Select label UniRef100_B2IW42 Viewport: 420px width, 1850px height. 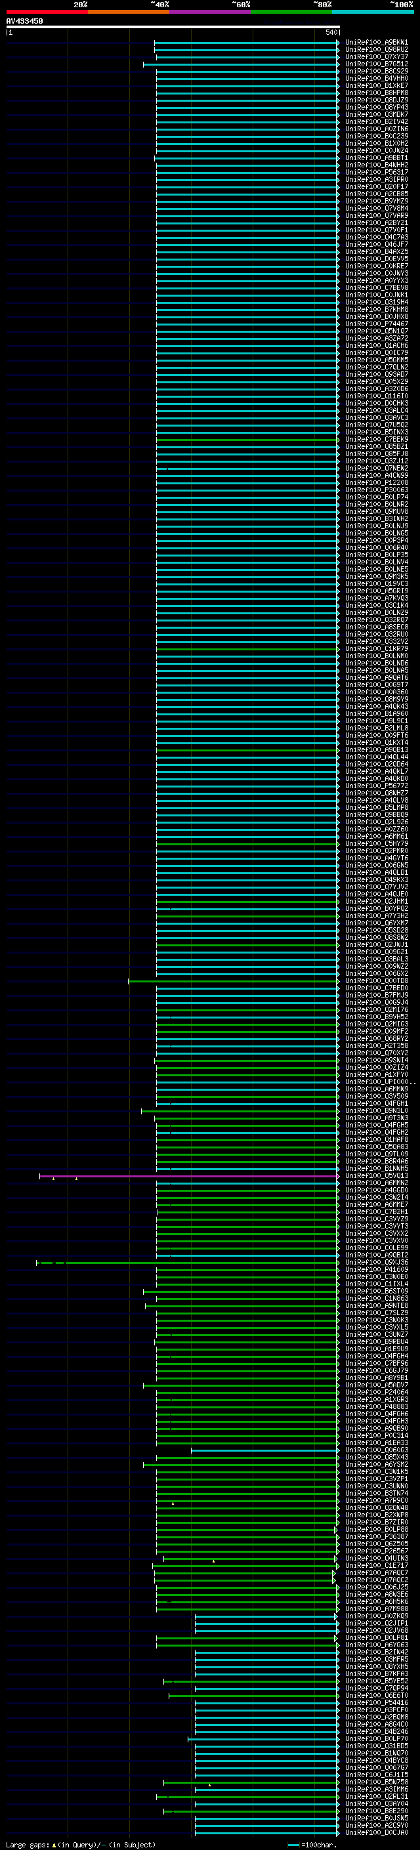(x=377, y=1653)
